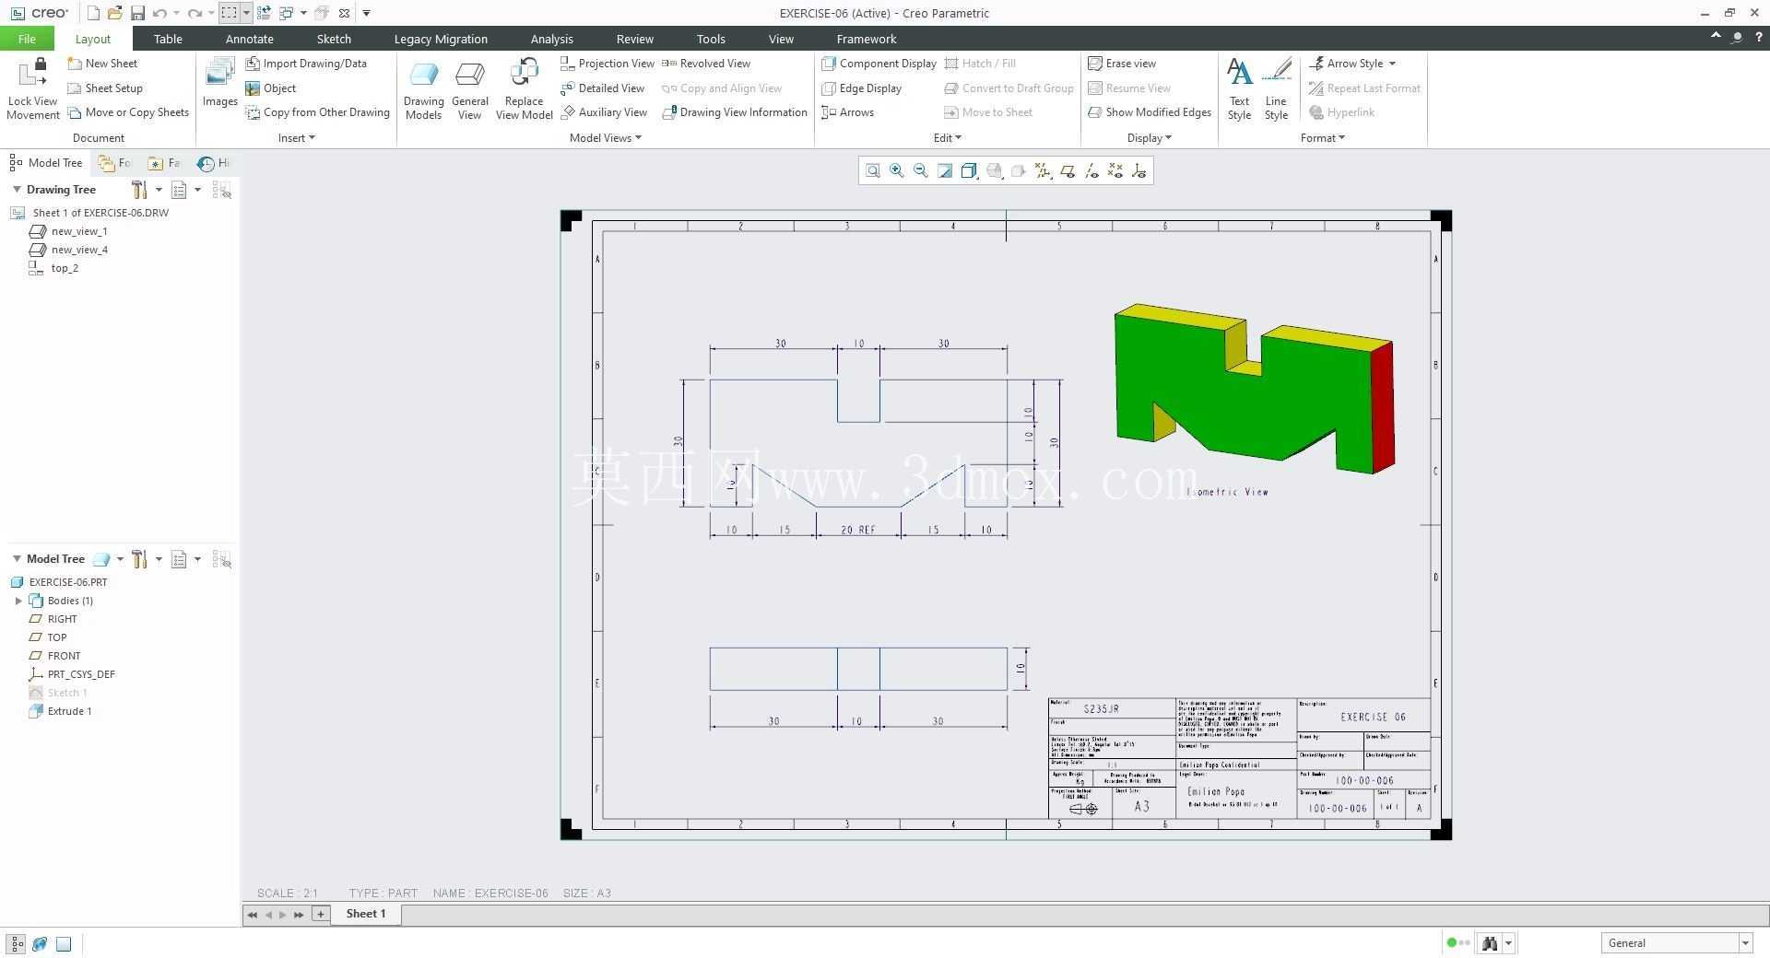Viewport: 1770px width, 958px height.
Task: Click the Arrows tool
Action: (x=848, y=112)
